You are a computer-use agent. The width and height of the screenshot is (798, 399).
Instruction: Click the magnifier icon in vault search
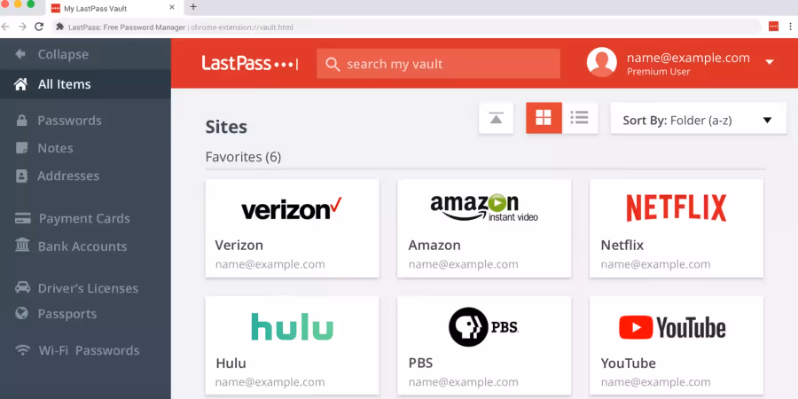[x=332, y=64]
